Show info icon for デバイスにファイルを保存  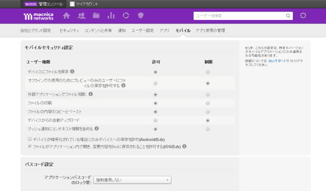[x=72, y=71]
